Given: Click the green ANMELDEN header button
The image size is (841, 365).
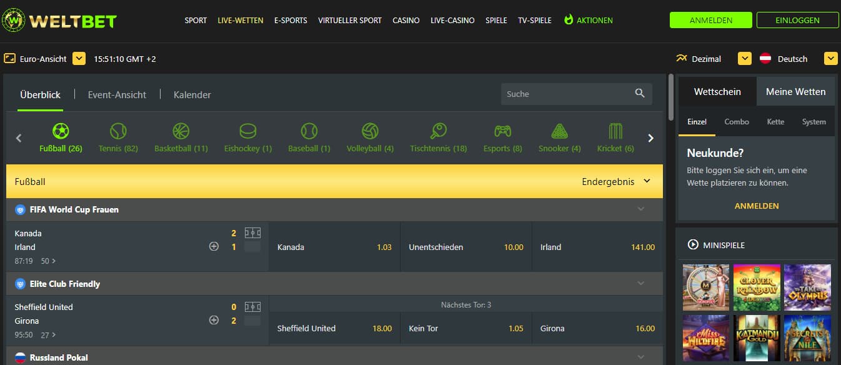Looking at the screenshot, I should pos(710,20).
